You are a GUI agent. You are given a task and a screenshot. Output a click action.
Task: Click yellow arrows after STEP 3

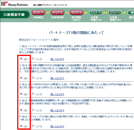click(86, 13)
